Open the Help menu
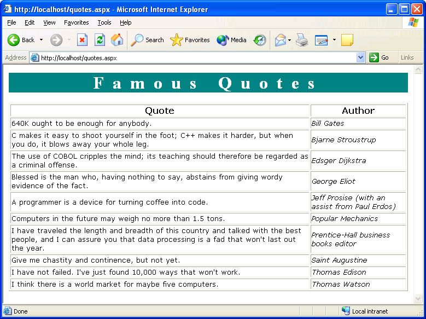Viewport: 426px width, 319px height. (126, 22)
